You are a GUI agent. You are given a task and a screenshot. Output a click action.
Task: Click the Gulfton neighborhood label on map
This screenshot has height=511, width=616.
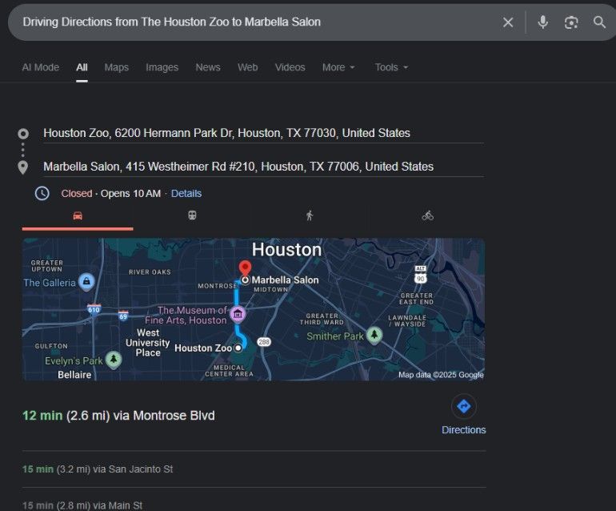[x=51, y=346]
